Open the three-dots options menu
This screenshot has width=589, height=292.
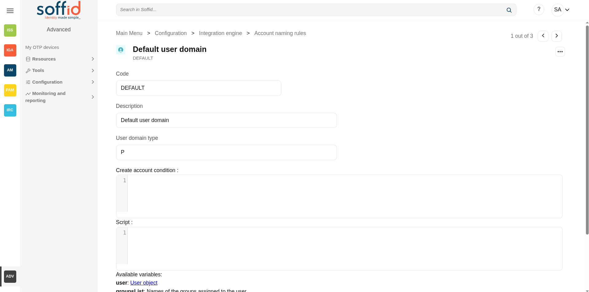point(560,52)
